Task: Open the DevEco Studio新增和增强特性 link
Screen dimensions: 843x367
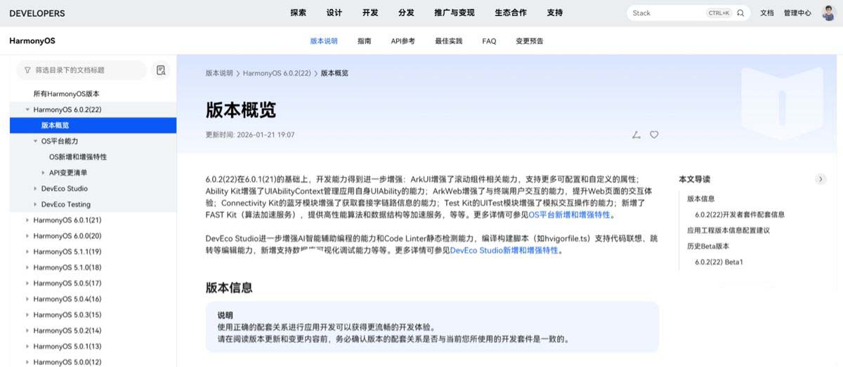Action: coord(504,250)
